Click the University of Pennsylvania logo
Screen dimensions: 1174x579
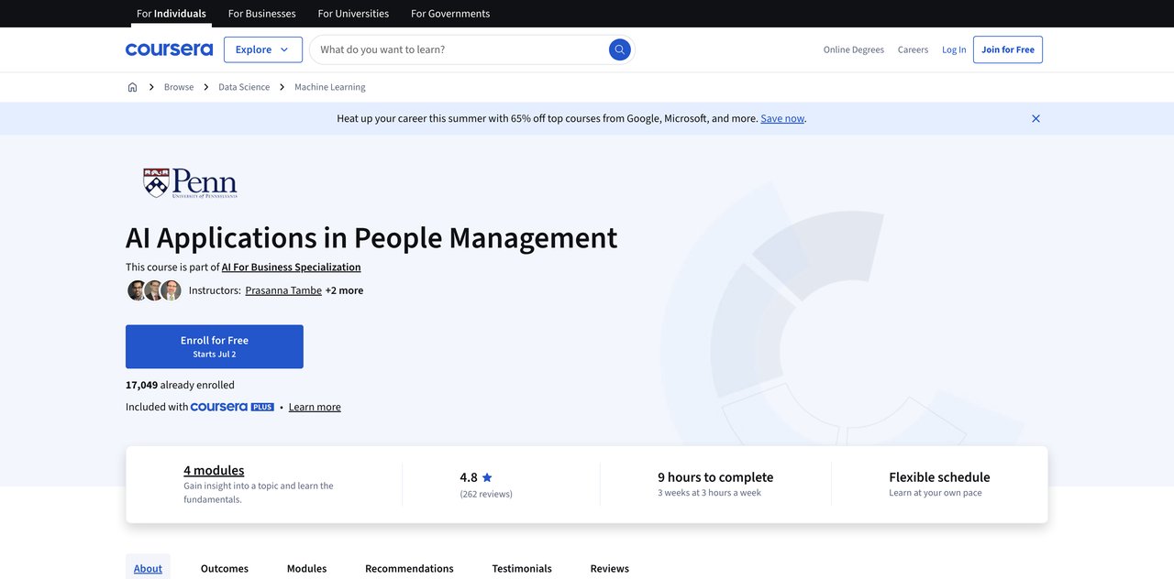point(190,183)
